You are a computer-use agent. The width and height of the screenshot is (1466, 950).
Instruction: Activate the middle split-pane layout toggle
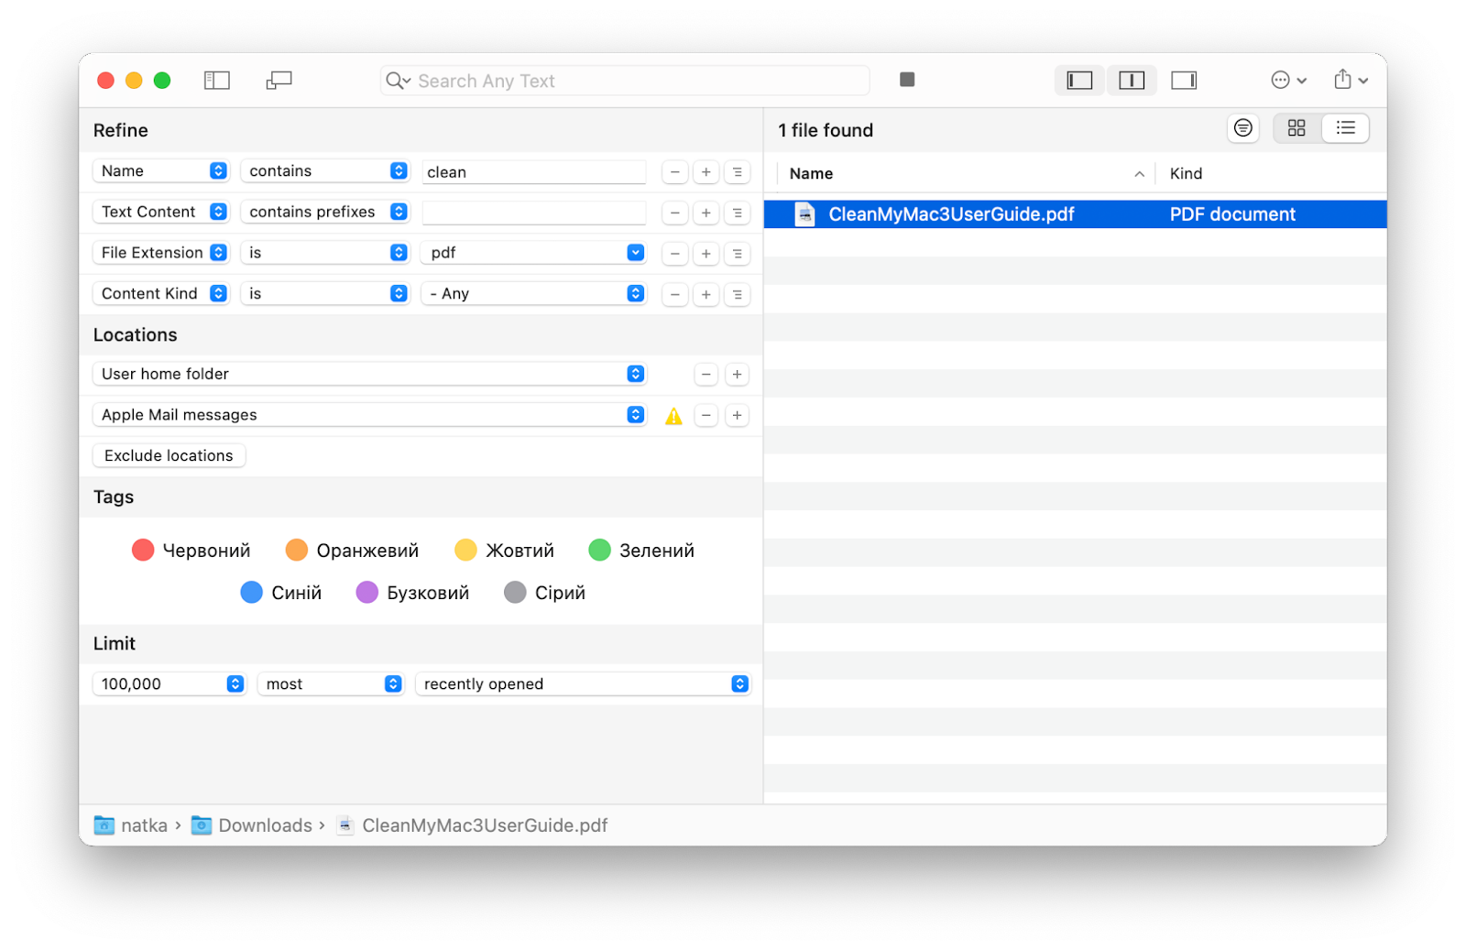1132,80
